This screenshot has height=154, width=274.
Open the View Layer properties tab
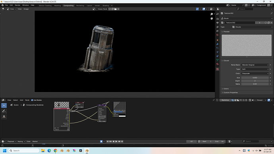click(217, 27)
